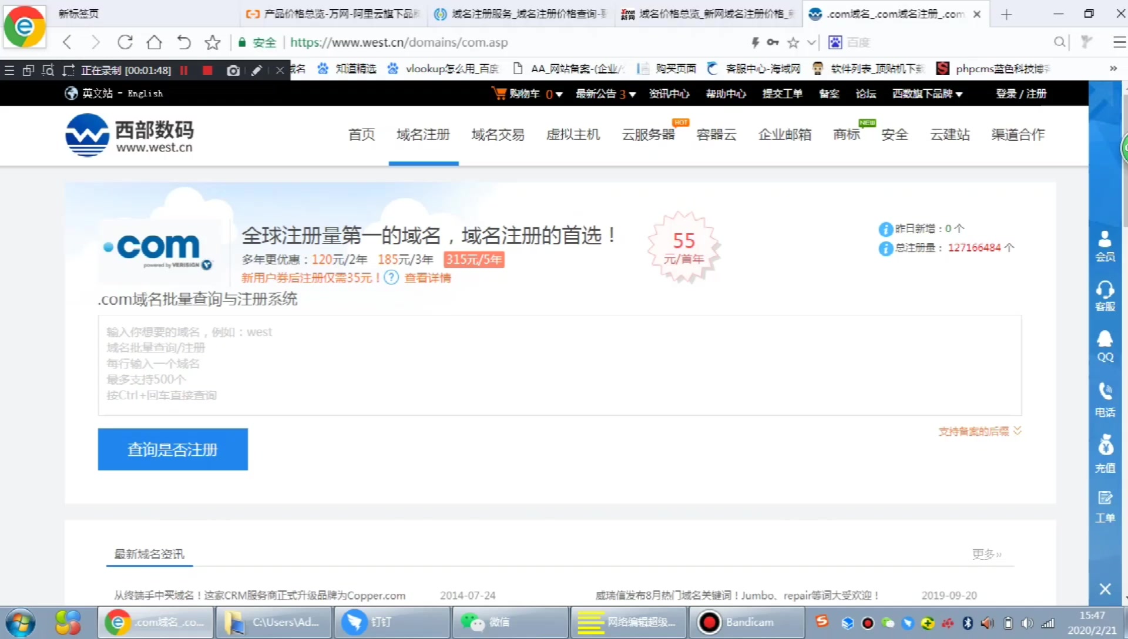Click the 会员 member icon in right sidebar
The height and width of the screenshot is (639, 1128).
click(1105, 246)
